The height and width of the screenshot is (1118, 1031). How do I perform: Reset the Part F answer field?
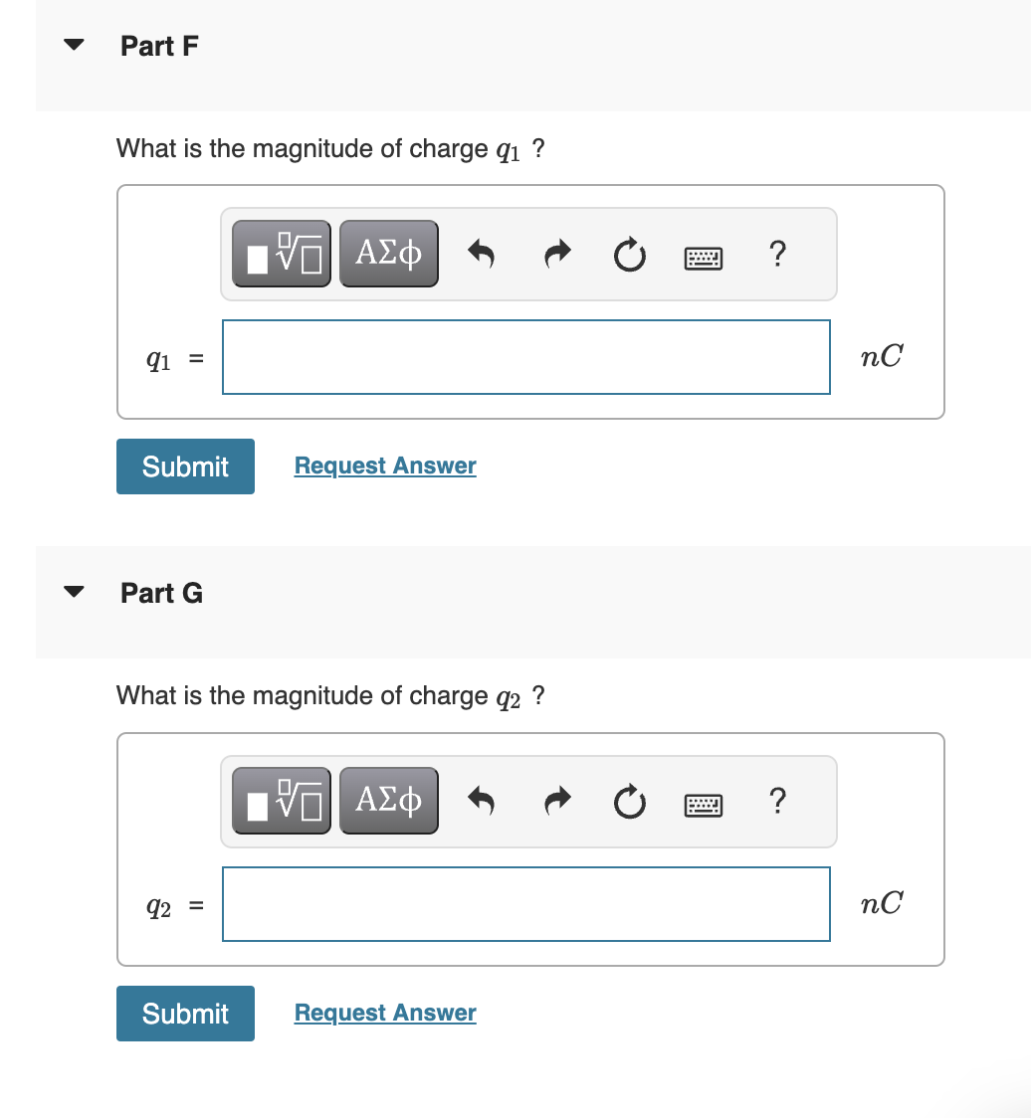click(x=629, y=255)
